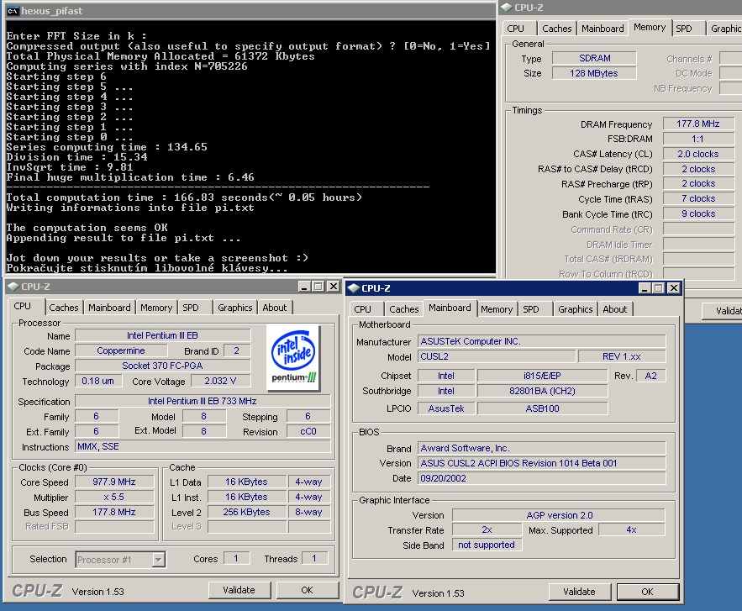Minimize the CPU-Z window showing Processor details
The height and width of the screenshot is (611, 742).
tap(305, 287)
